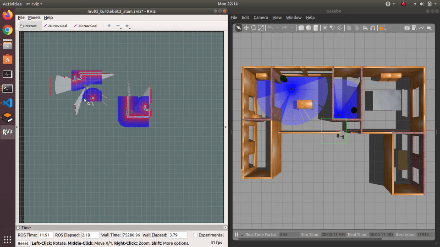
Task: Activate the Interact tool button
Action: (x=30, y=26)
